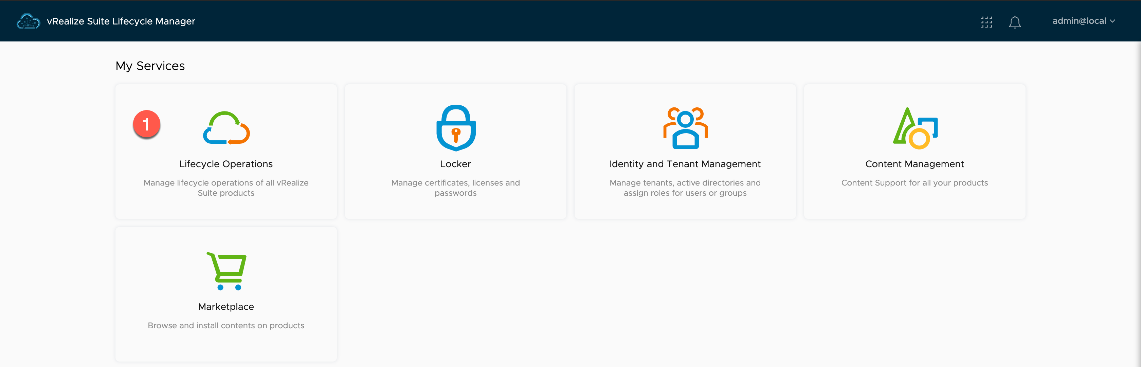Click the Identity and Tenant Management people icon
This screenshot has height=367, width=1141.
[x=685, y=128]
